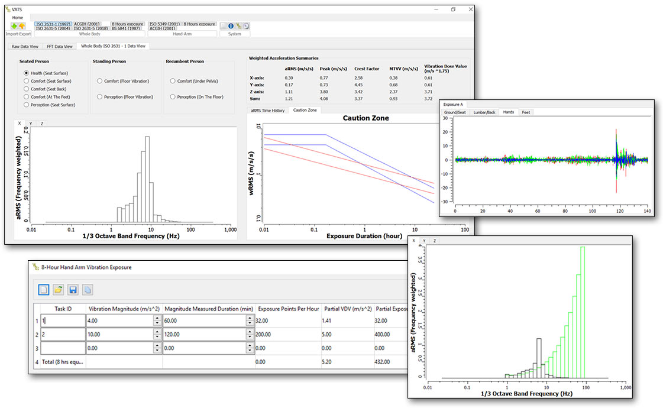
Task: Click ISO 2631-5 (2018) button
Action: [x=91, y=28]
